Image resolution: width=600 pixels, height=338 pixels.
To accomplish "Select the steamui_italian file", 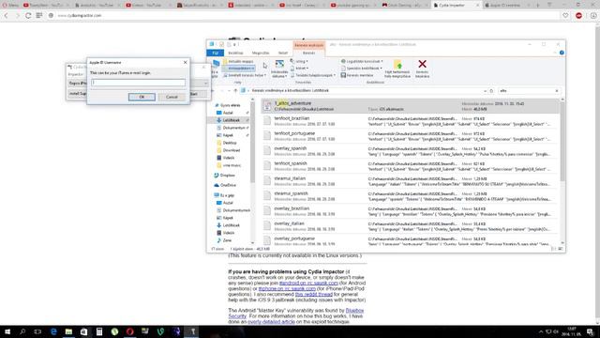I will [x=410, y=181].
